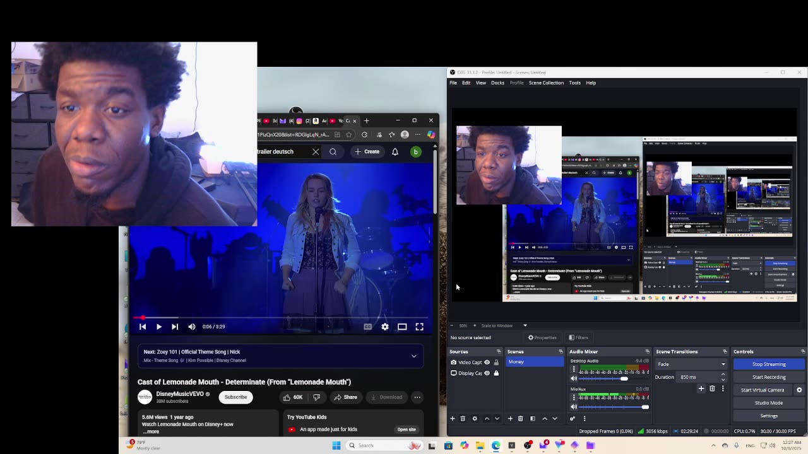Image resolution: width=808 pixels, height=454 pixels.
Task: Open YouTube account avatar menu
Action: pyautogui.click(x=415, y=151)
